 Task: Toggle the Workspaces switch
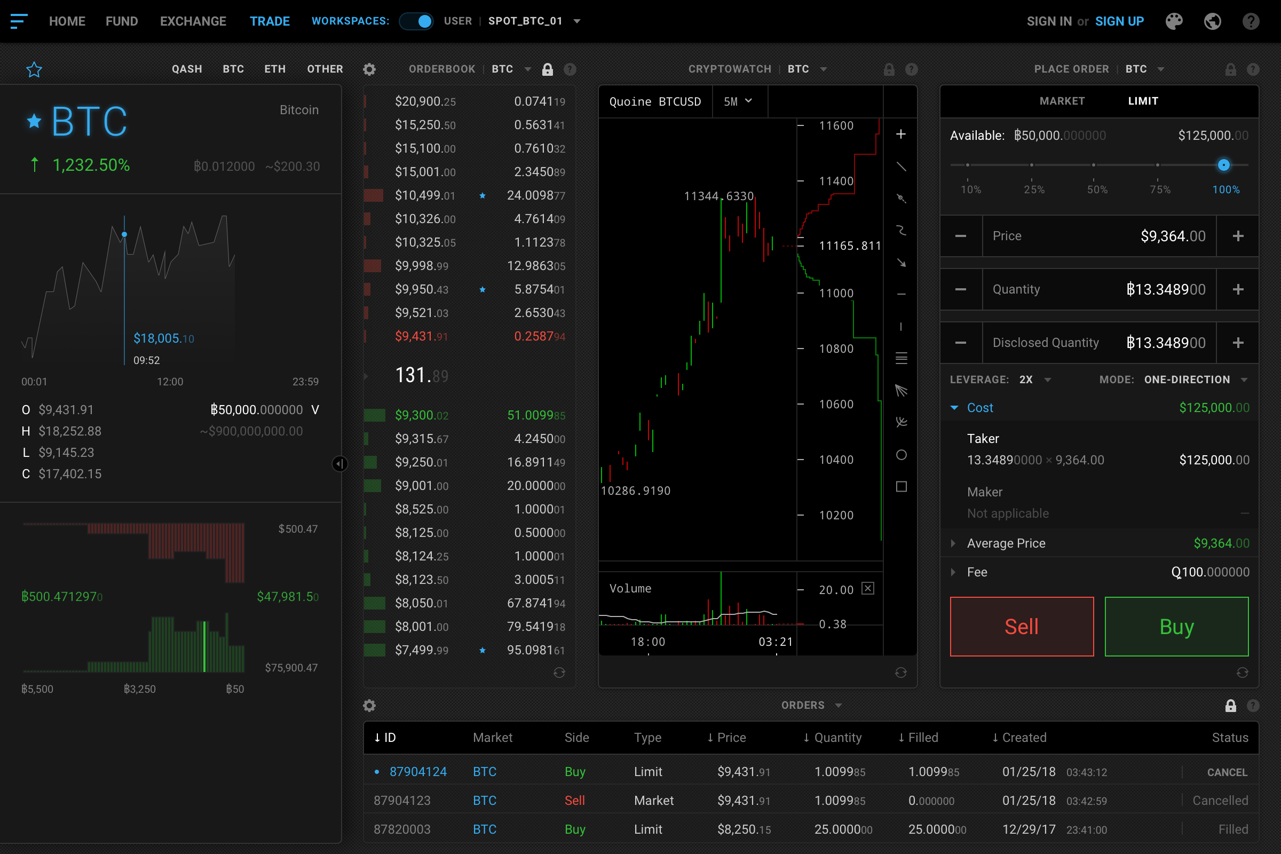[417, 21]
